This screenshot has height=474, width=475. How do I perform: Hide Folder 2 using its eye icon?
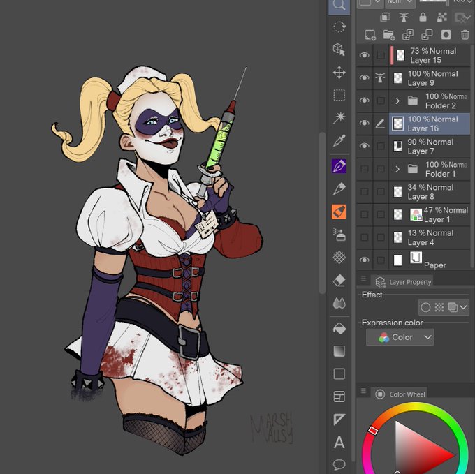coord(365,101)
